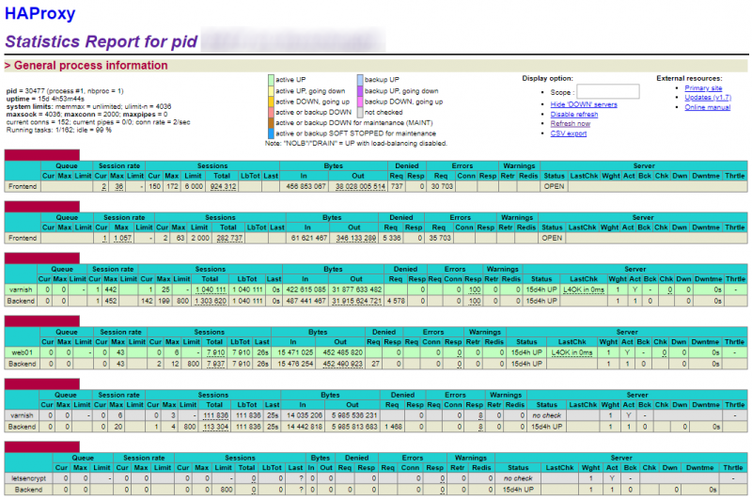Viewport: 752px width, 499px height.
Task: Click sessions total value 113 304
Action: [x=215, y=427]
